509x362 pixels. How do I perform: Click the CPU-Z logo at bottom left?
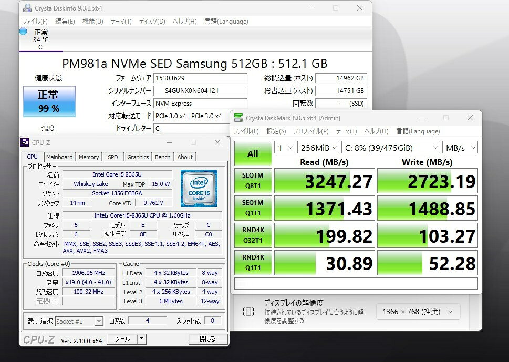pyautogui.click(x=39, y=340)
